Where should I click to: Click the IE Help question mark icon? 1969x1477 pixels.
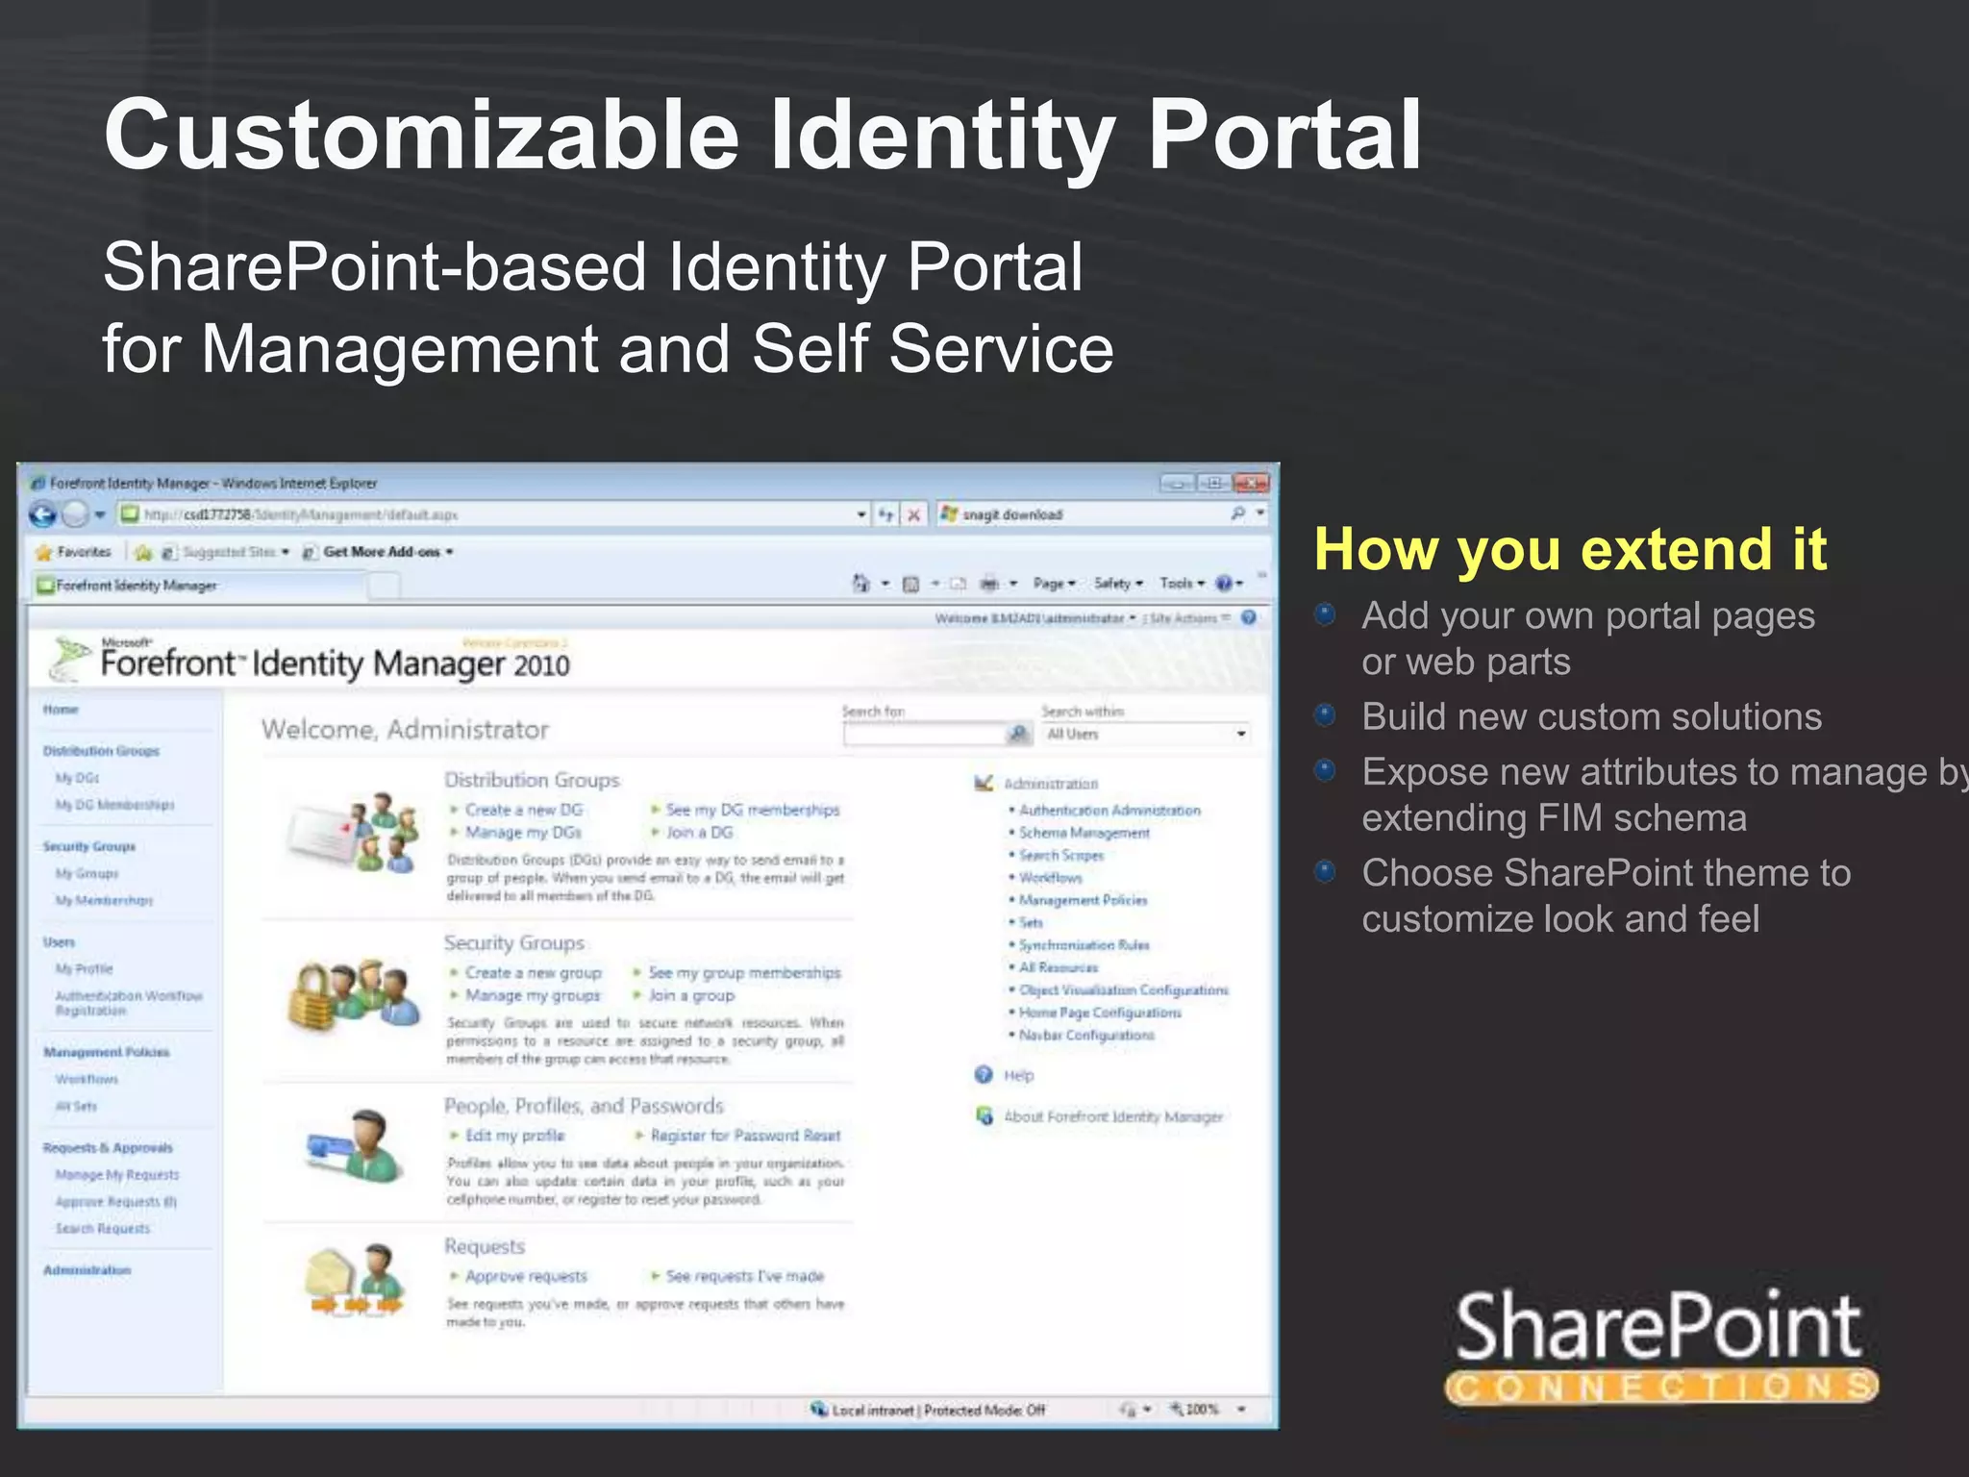pyautogui.click(x=1224, y=584)
